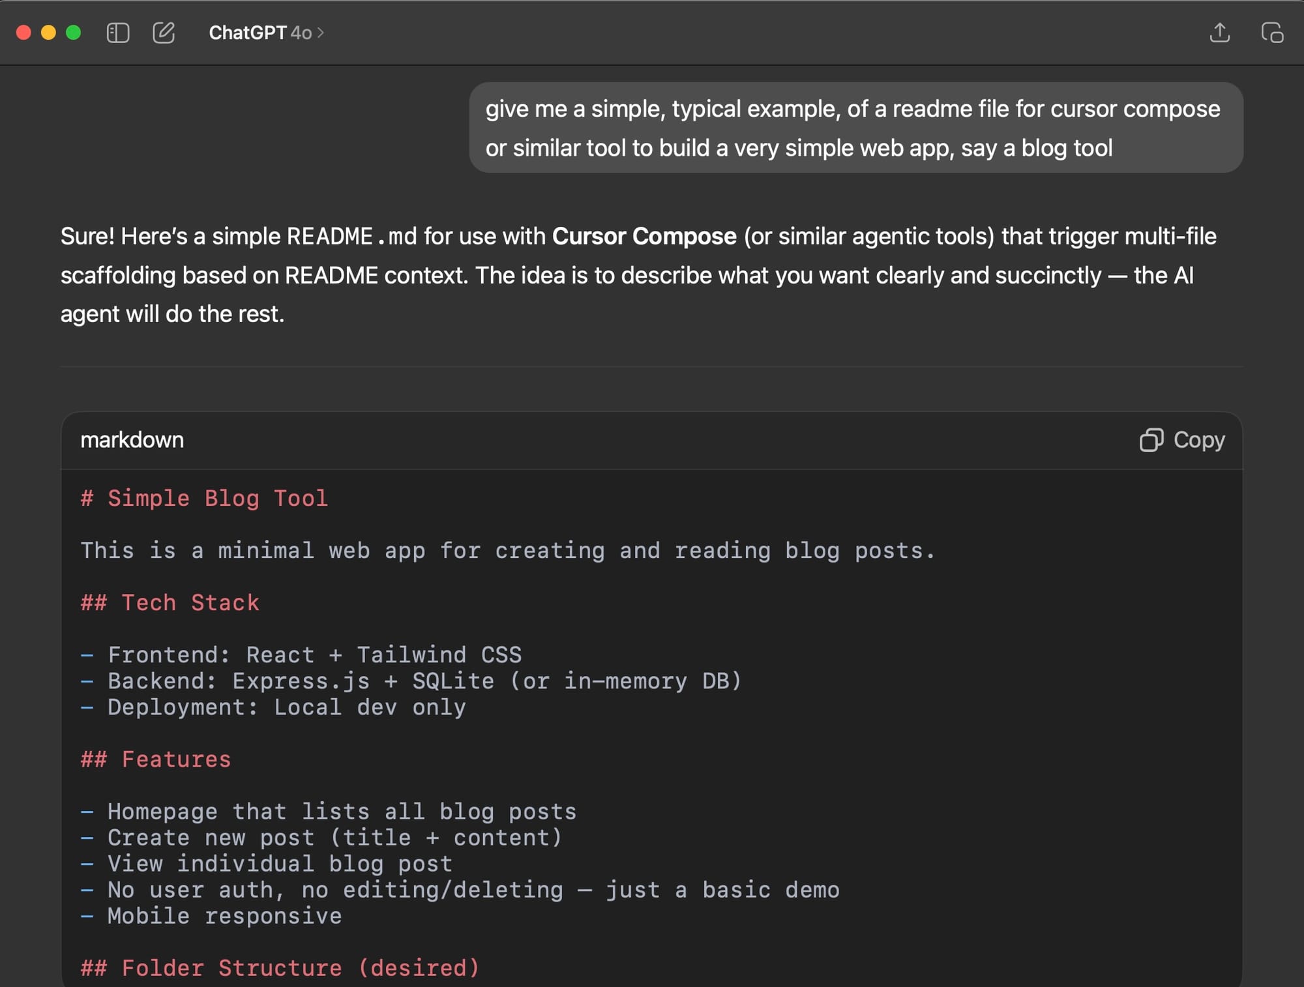This screenshot has width=1304, height=987.
Task: Click '## Folder Structure (desired)' line
Action: pyautogui.click(x=280, y=967)
